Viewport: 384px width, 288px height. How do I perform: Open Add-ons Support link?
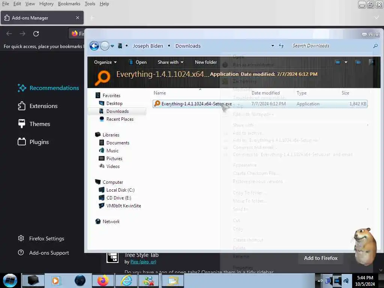pyautogui.click(x=43, y=253)
